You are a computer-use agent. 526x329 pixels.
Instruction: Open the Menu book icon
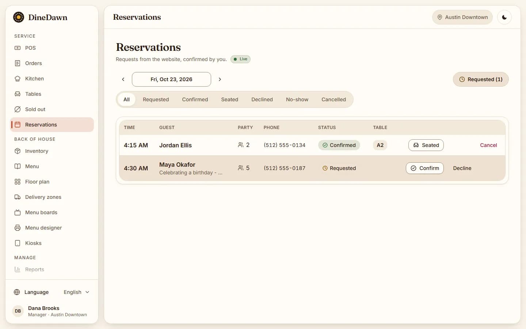[x=18, y=166]
